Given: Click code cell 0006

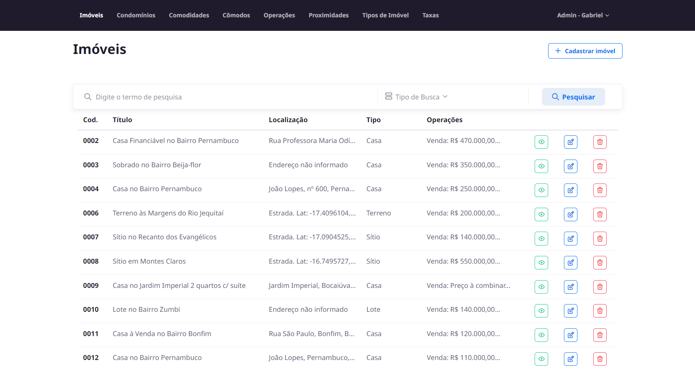Looking at the screenshot, I should (91, 213).
